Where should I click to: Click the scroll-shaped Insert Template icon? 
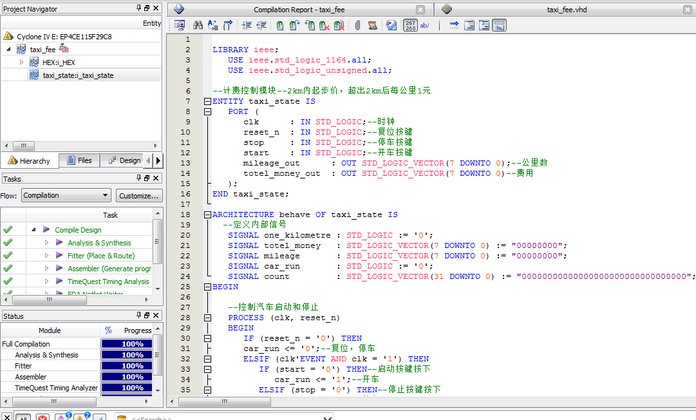click(x=372, y=25)
